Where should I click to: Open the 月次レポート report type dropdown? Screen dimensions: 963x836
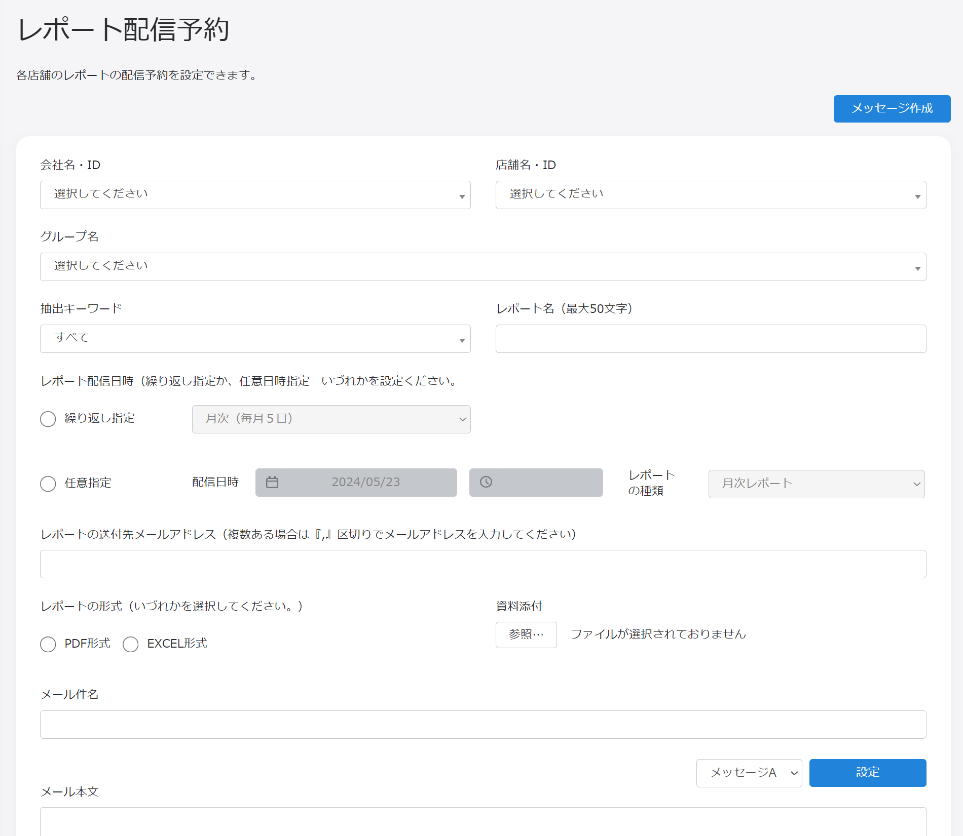(x=817, y=484)
